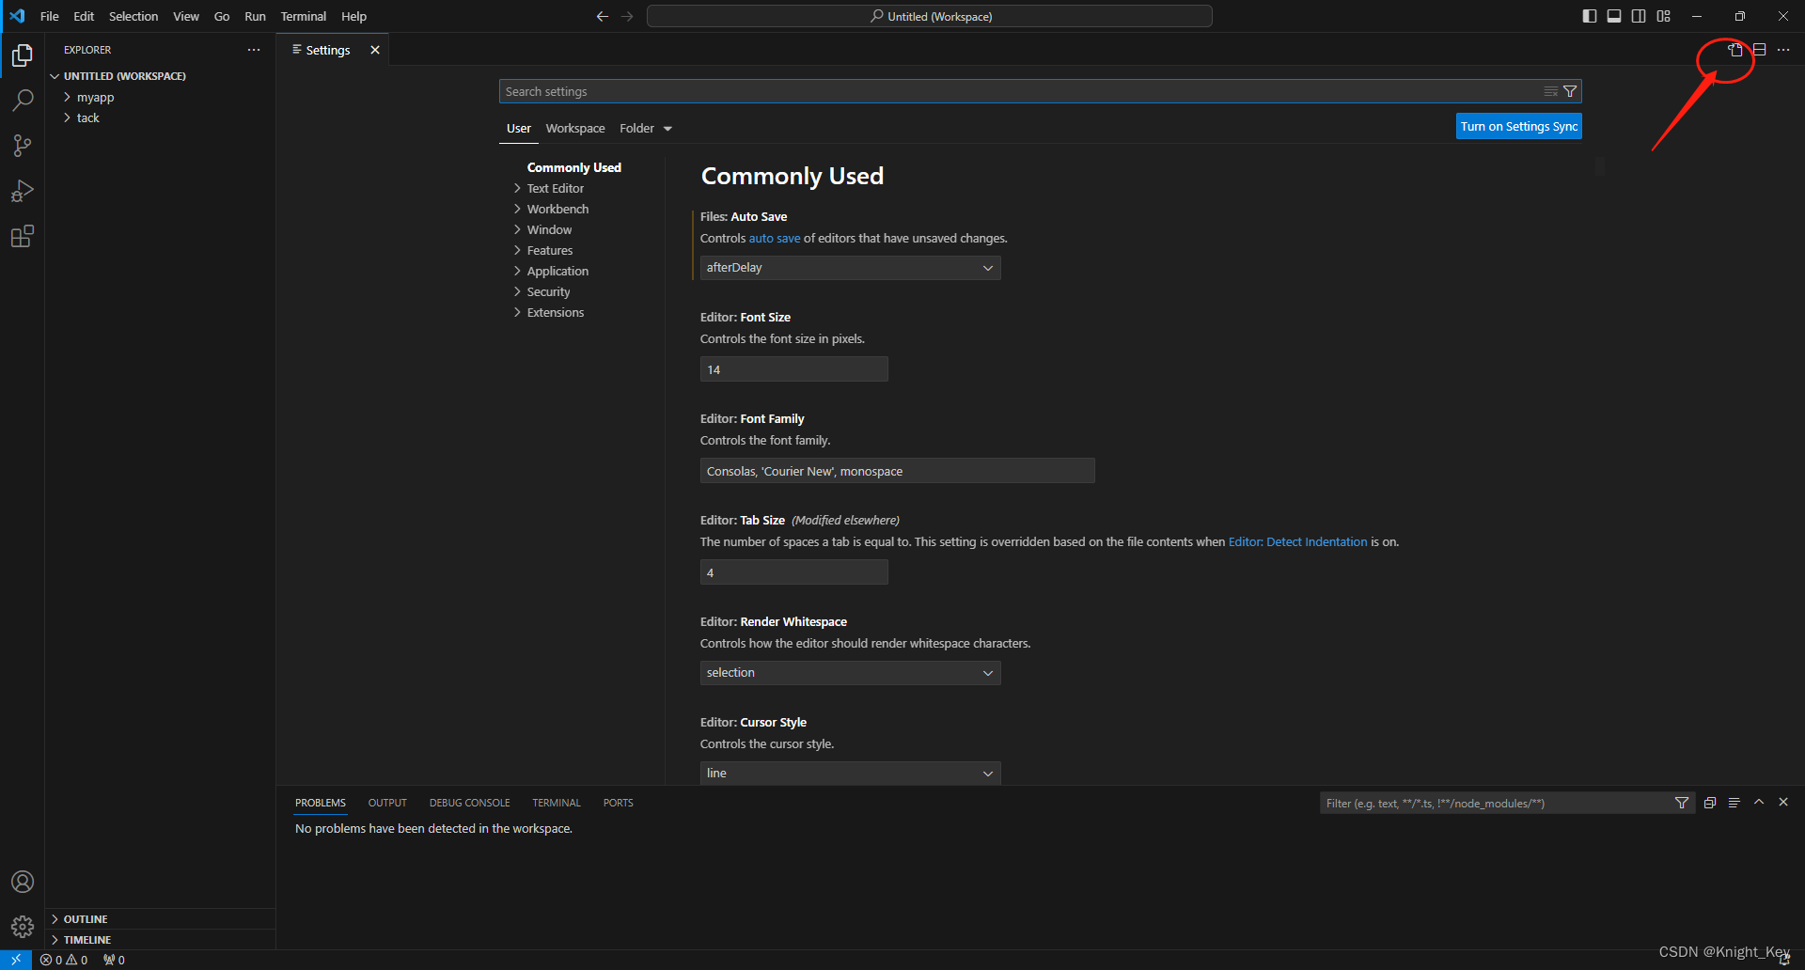1805x970 pixels.
Task: Open the Run and Debug view
Action: coord(23,191)
